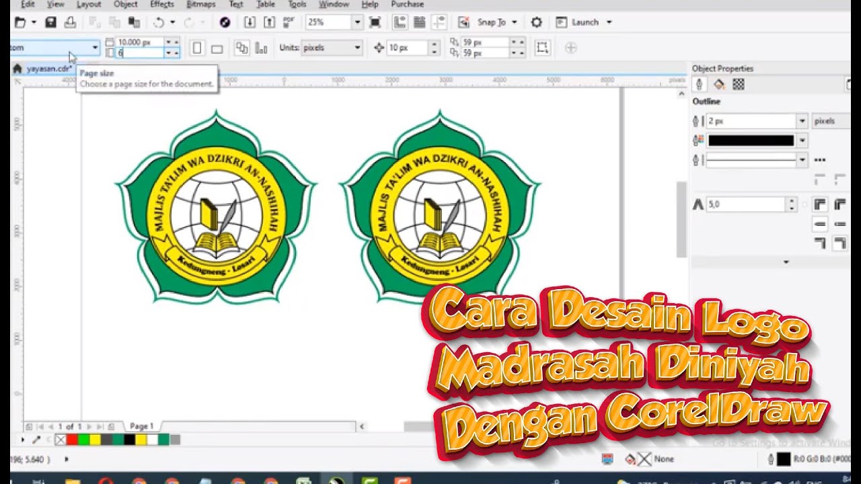861x484 pixels.
Task: Click the red swatch in document palette
Action: [x=71, y=440]
